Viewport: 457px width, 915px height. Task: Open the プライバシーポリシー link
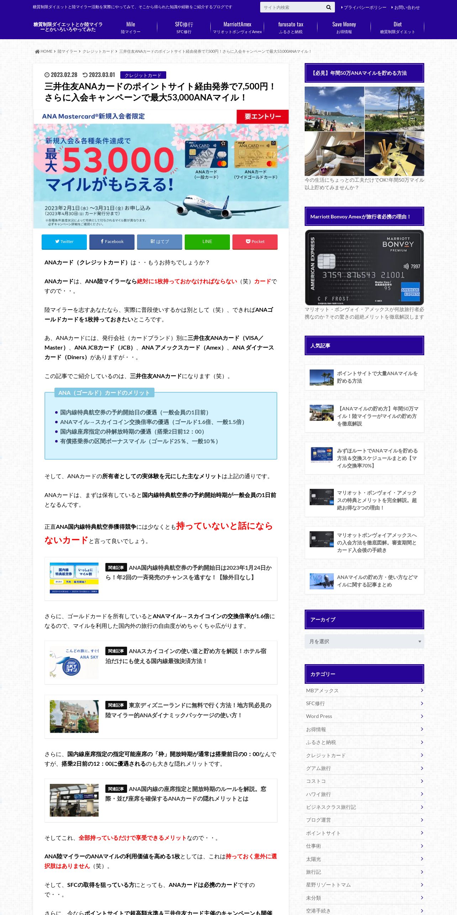[x=363, y=7]
